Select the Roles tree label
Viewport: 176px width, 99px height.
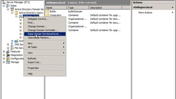click(x=13, y=6)
